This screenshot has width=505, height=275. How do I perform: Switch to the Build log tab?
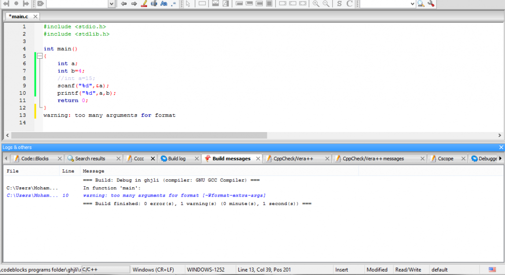coord(177,159)
